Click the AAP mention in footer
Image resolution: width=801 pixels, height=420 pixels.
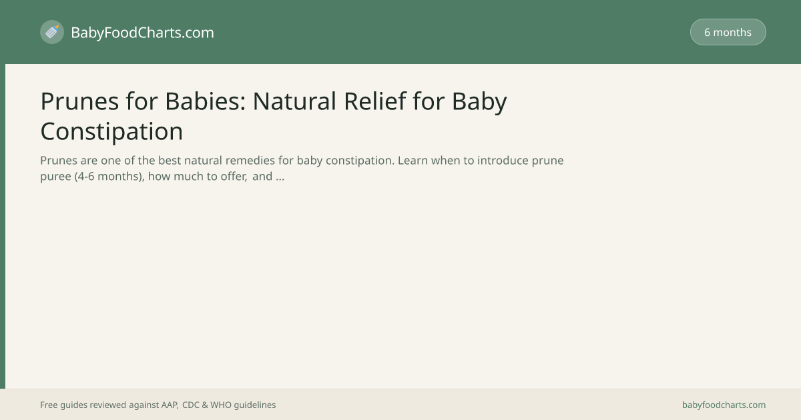(x=169, y=405)
